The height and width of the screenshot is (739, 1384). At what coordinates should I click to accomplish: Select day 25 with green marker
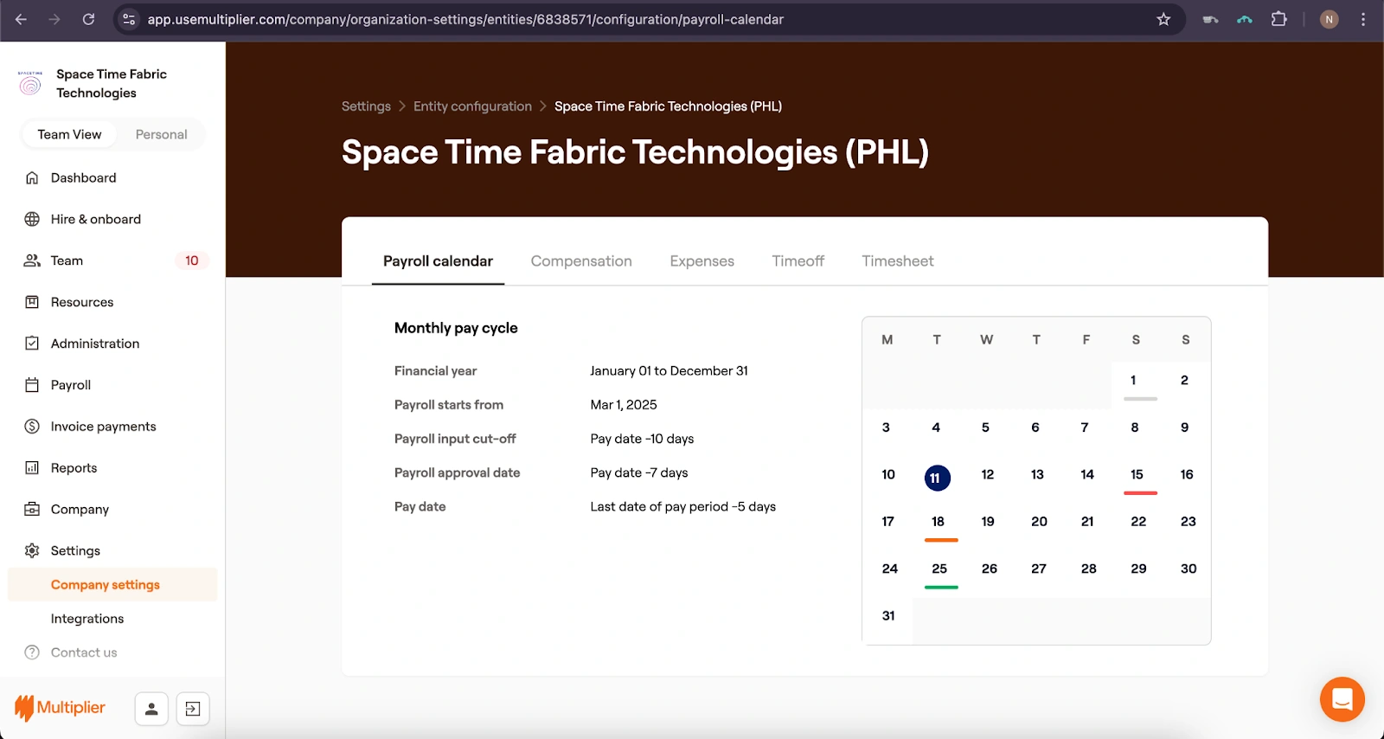point(939,569)
